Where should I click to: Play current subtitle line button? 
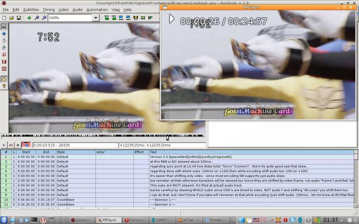[x=11, y=145]
